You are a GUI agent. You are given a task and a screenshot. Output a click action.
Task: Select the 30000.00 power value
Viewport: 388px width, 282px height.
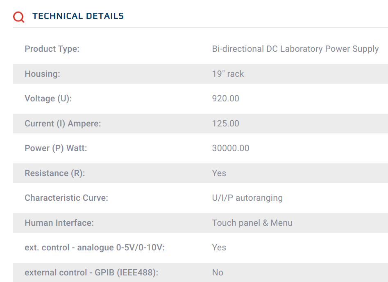pos(230,148)
